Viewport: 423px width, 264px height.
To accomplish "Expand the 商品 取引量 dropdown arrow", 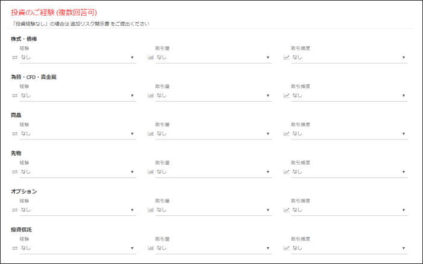I will pyautogui.click(x=268, y=134).
